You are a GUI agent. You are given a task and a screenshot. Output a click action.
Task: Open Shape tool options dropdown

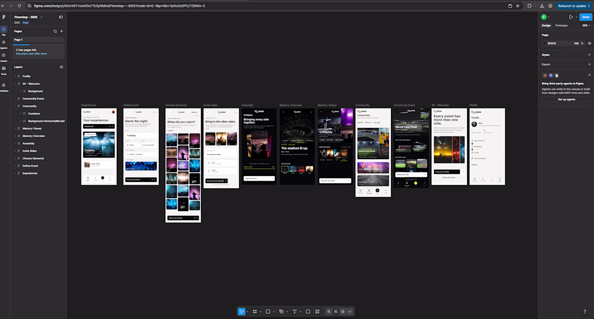(274, 312)
